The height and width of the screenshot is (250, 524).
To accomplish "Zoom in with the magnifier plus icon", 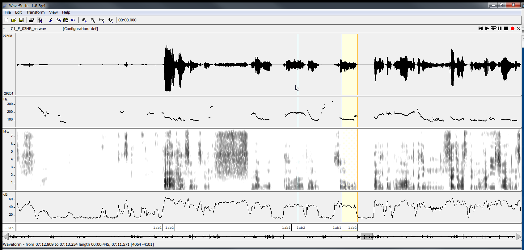I will click(84, 20).
